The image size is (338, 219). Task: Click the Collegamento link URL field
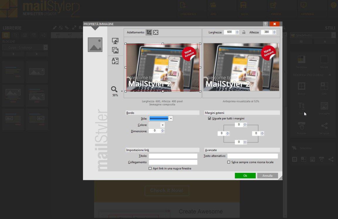[x=173, y=162]
